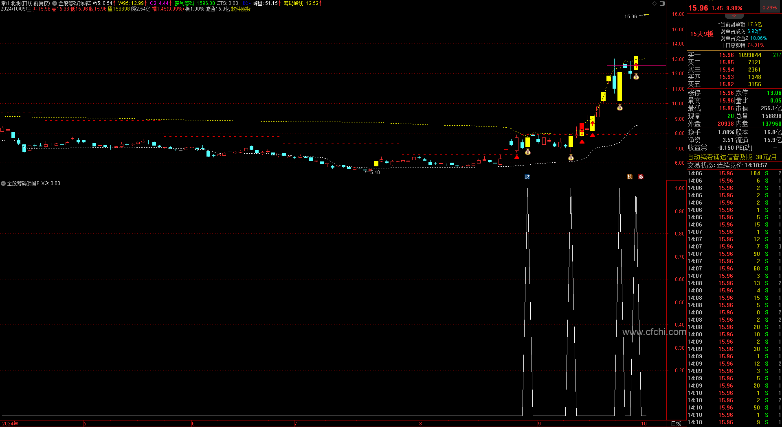Click the 金股筹码顶峰F indicator name
782x427 pixels.
click(x=23, y=183)
